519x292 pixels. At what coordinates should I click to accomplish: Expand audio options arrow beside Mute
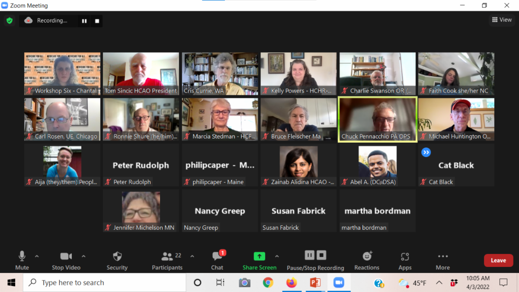pos(37,256)
